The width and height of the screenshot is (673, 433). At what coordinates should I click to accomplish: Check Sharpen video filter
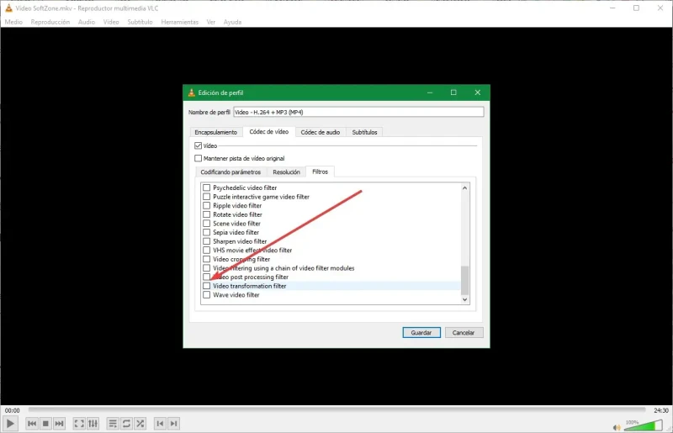(206, 241)
